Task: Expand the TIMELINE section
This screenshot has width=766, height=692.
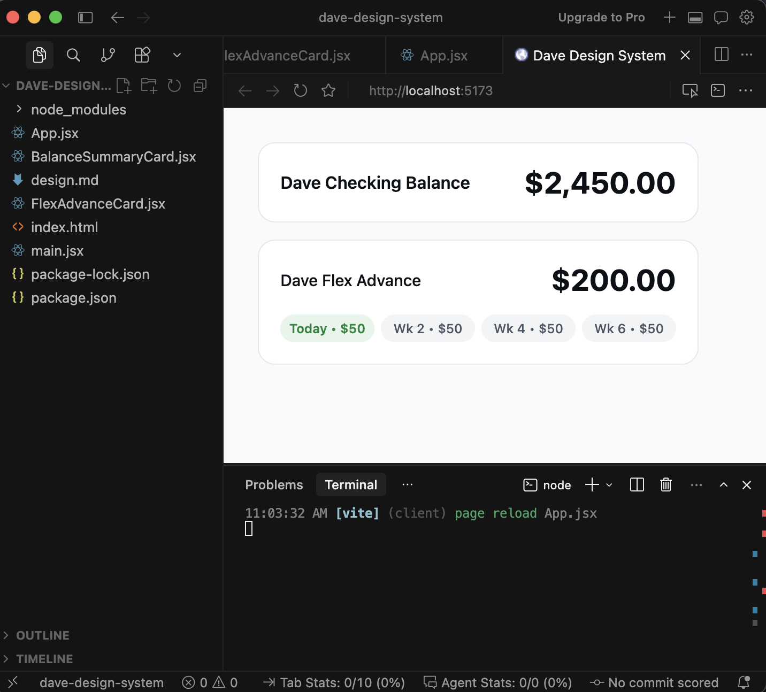Action: pyautogui.click(x=111, y=659)
